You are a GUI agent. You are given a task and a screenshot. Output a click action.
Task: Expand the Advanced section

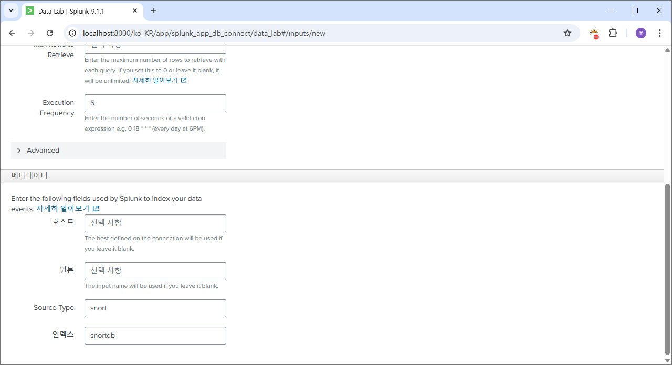(x=119, y=151)
